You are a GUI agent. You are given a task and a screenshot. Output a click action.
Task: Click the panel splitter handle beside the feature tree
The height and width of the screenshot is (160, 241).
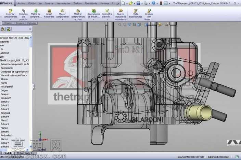pyautogui.click(x=34, y=87)
